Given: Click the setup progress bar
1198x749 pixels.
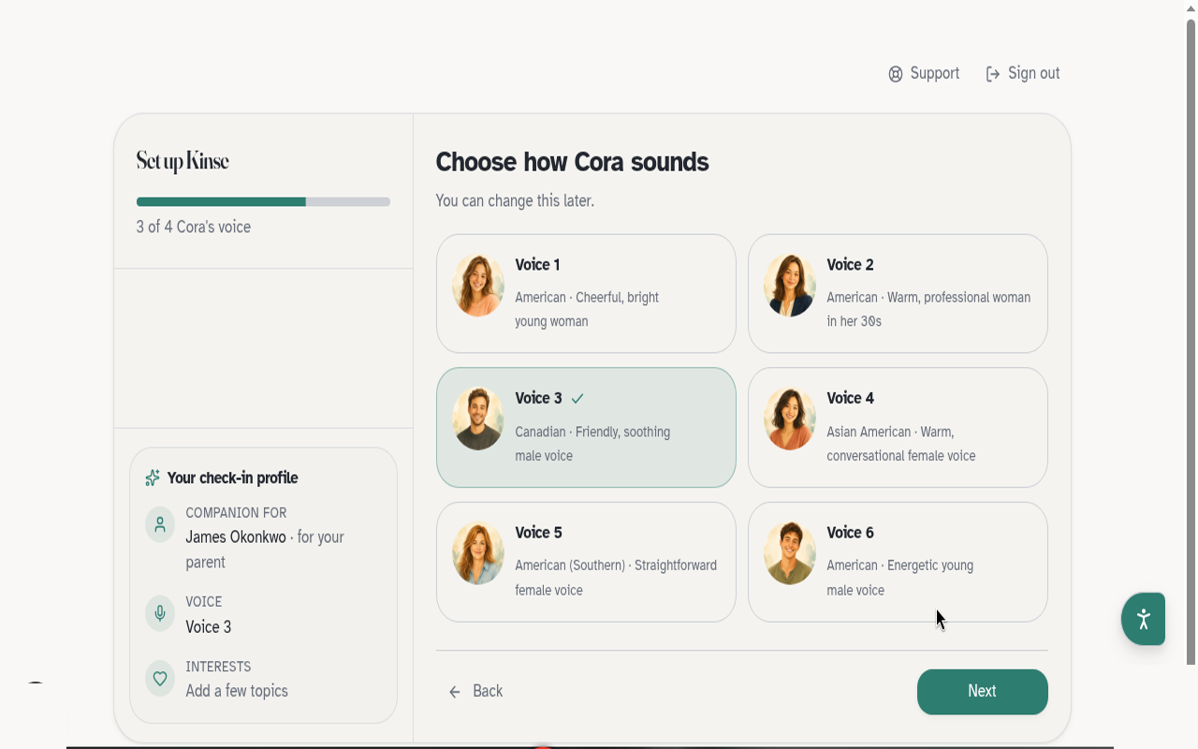Looking at the screenshot, I should pyautogui.click(x=263, y=201).
